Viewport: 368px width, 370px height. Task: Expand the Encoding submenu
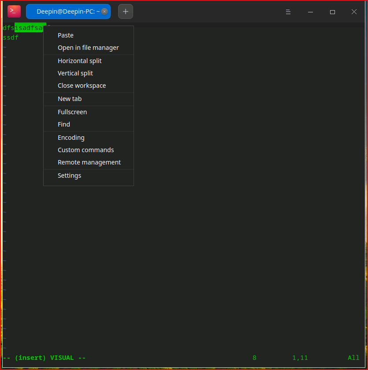[89, 138]
